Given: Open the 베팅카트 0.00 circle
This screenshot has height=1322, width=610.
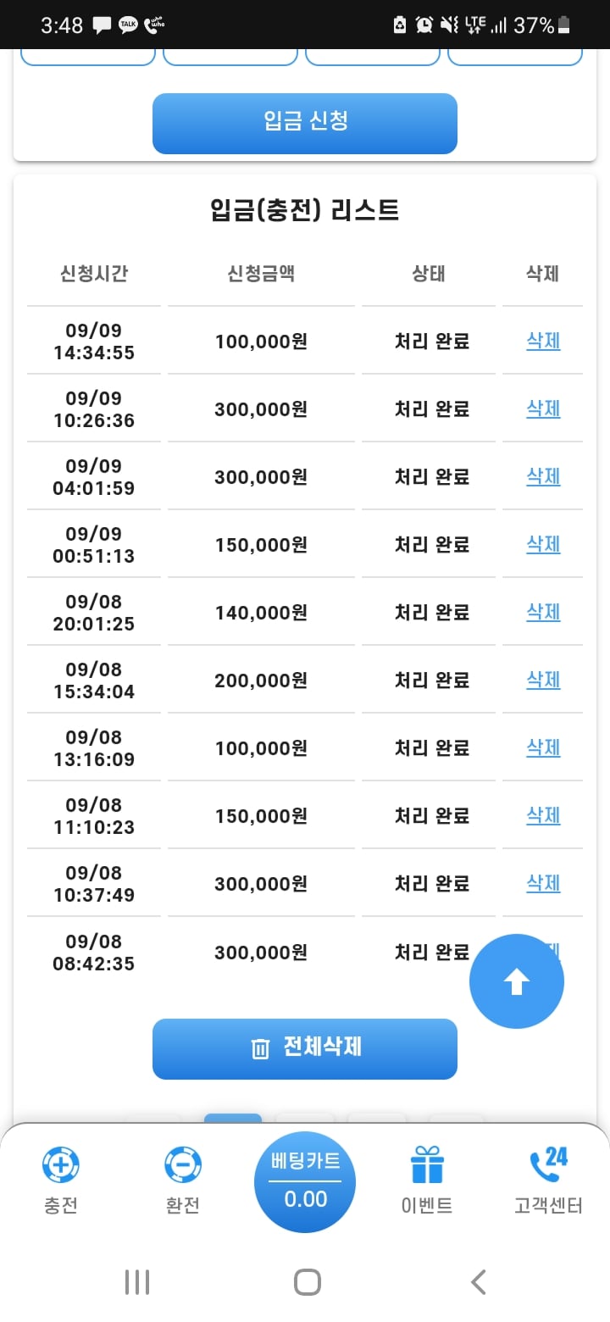Looking at the screenshot, I should [x=305, y=1181].
